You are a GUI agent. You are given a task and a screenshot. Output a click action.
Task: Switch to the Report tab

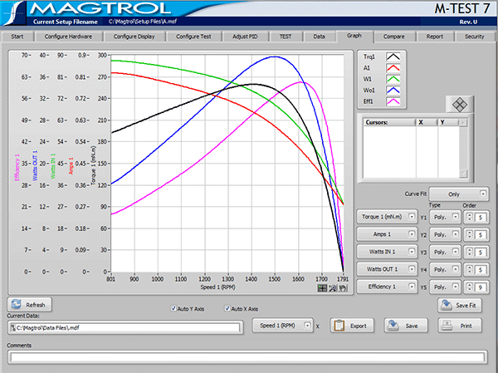point(434,37)
